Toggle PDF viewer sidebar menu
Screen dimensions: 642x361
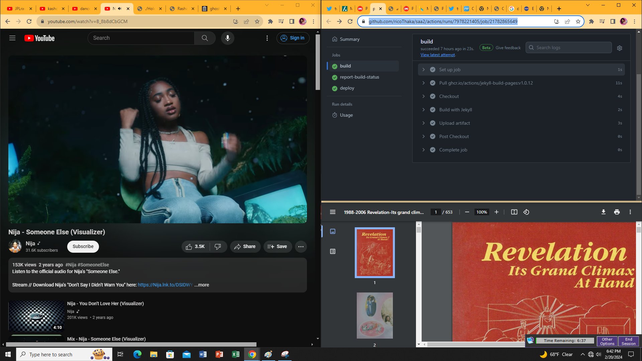point(333,212)
